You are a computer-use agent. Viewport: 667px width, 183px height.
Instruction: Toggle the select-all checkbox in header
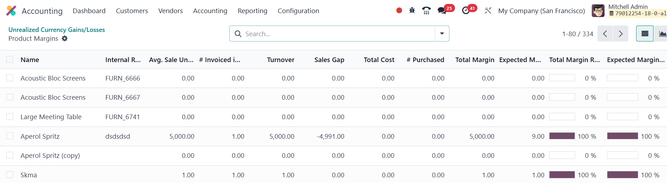point(10,60)
